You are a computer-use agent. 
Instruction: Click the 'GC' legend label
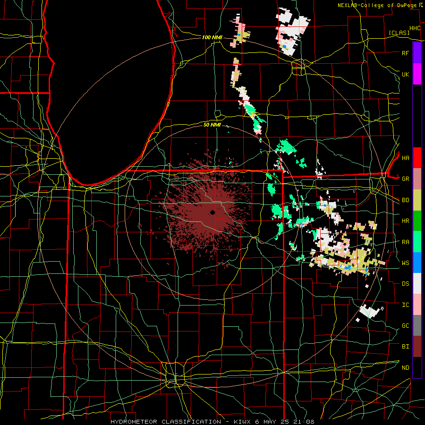click(x=405, y=326)
